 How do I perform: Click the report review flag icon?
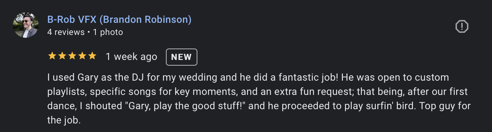[x=462, y=26]
